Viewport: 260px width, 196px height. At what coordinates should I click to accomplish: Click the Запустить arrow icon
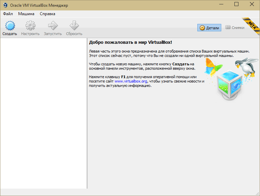tap(53, 26)
